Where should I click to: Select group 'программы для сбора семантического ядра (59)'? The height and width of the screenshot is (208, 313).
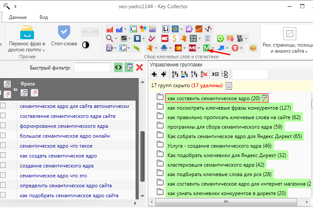pyautogui.click(x=225, y=127)
